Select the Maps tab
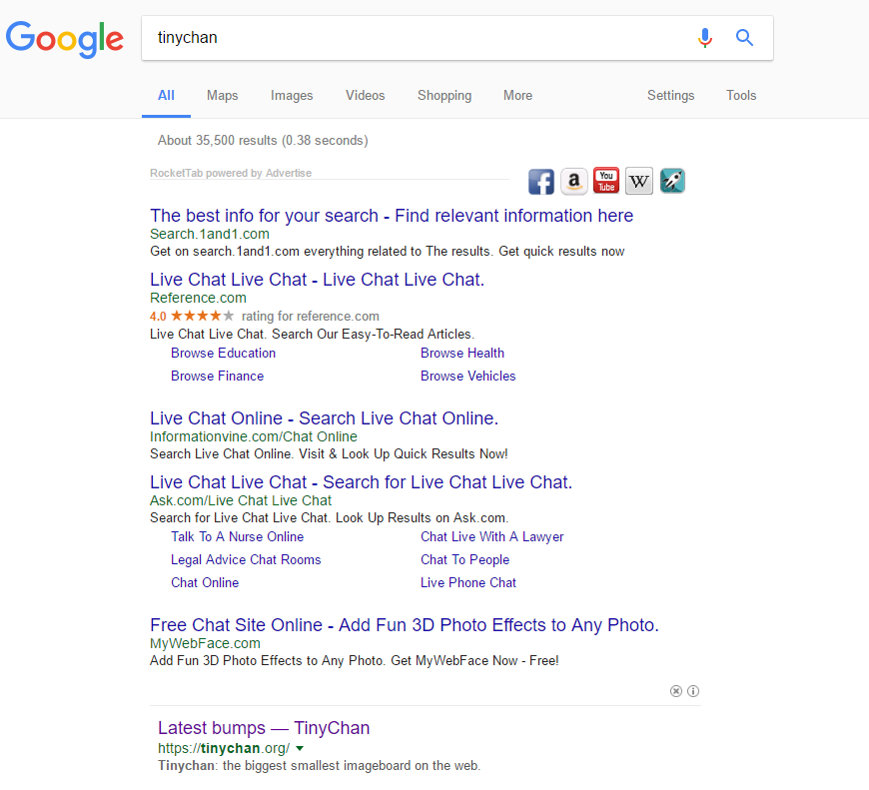Viewport: 869px width, 790px height. click(222, 96)
